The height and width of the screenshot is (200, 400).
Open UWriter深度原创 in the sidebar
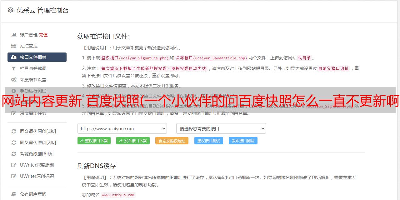click(x=37, y=165)
